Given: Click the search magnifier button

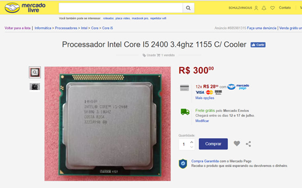Looking at the screenshot, I should coord(188,8).
